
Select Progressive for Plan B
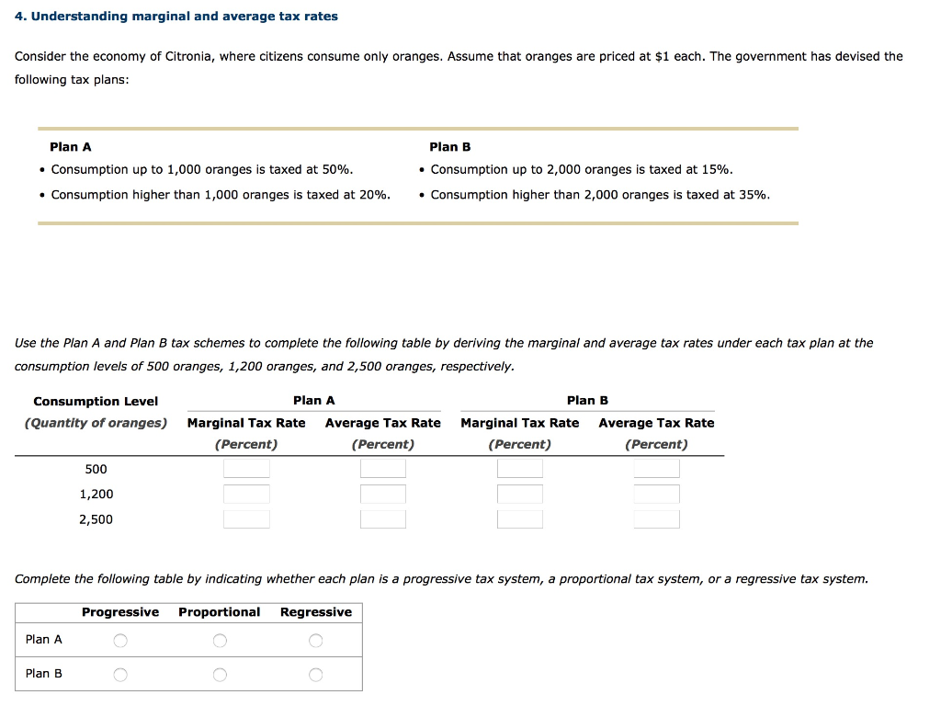[x=120, y=674]
